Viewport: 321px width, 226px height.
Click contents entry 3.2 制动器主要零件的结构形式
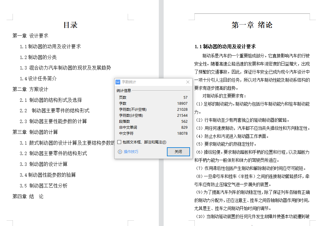(x=54, y=154)
